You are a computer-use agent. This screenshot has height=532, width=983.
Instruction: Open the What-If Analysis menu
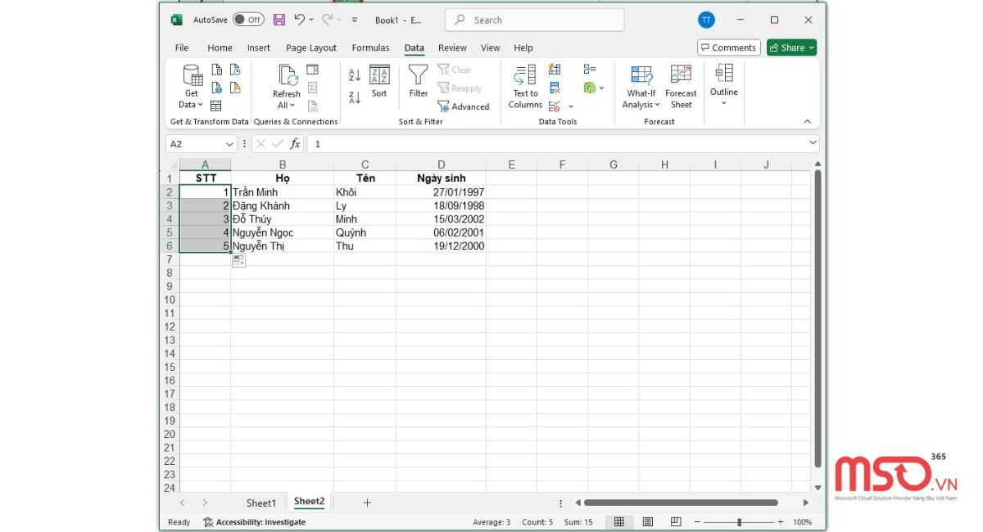(641, 87)
